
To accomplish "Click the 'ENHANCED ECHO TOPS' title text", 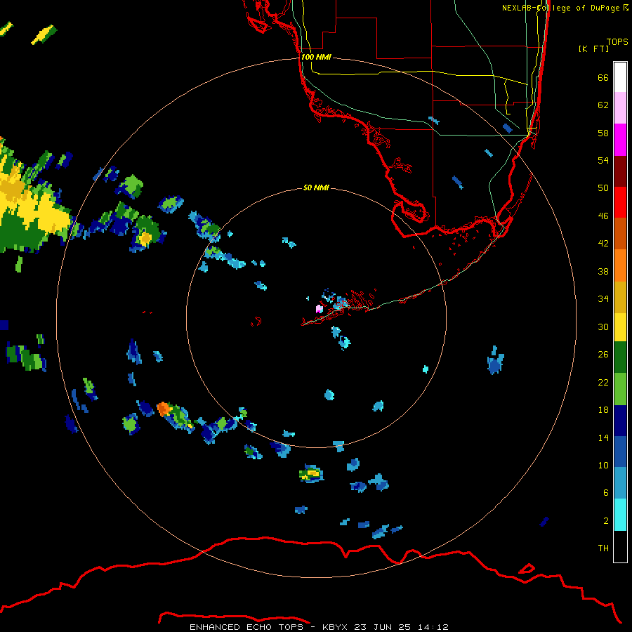I will (x=246, y=627).
